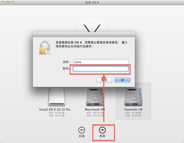Click the Yosemite X logo behind the dialog
184x143 pixels.
click(92, 28)
